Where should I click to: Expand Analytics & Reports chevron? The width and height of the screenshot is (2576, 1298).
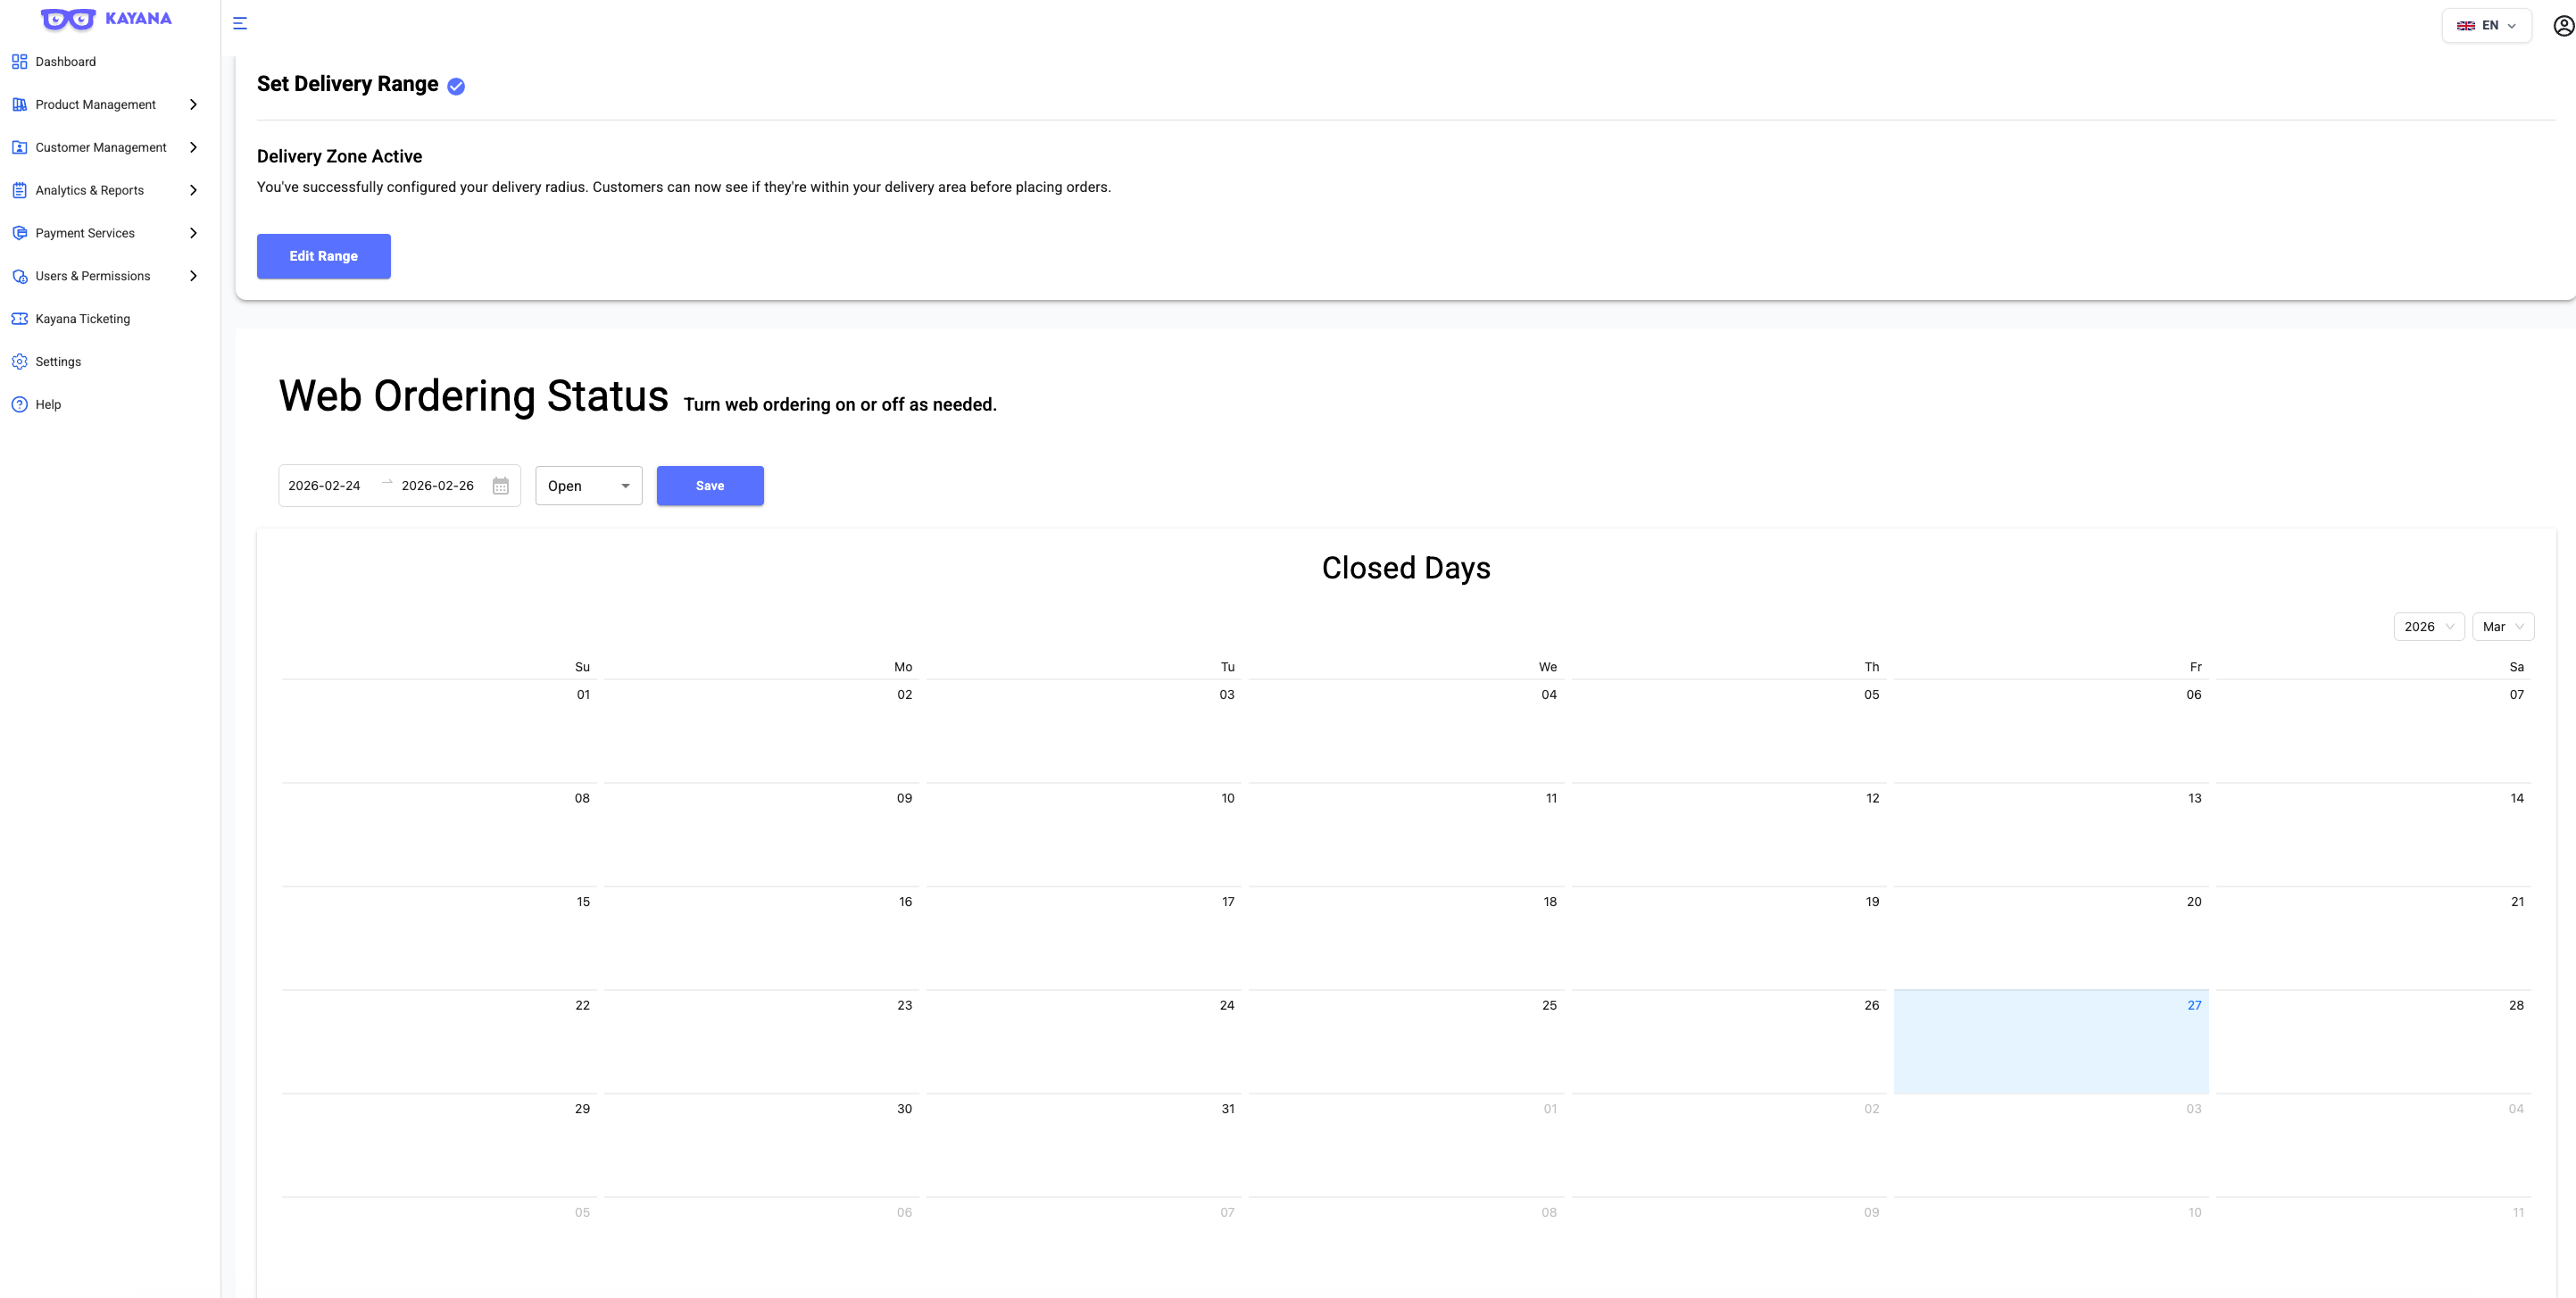(x=193, y=191)
